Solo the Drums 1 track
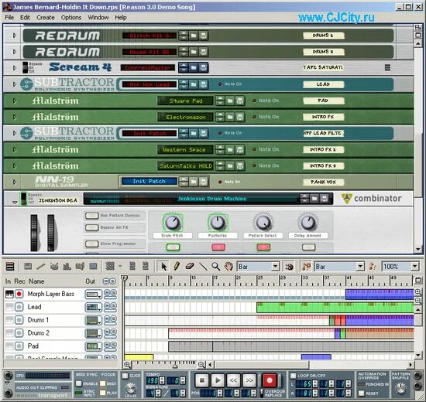This screenshot has width=426, height=402. click(x=113, y=319)
